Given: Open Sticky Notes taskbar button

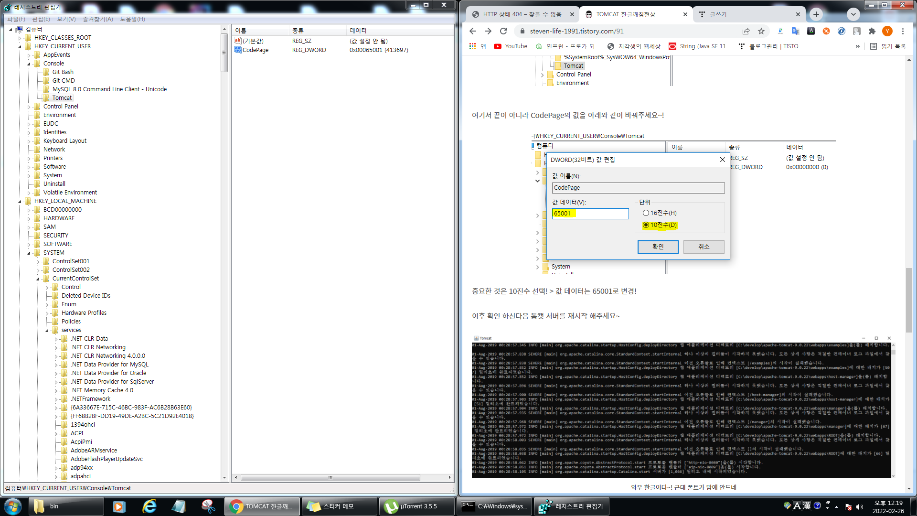Looking at the screenshot, I should 340,506.
